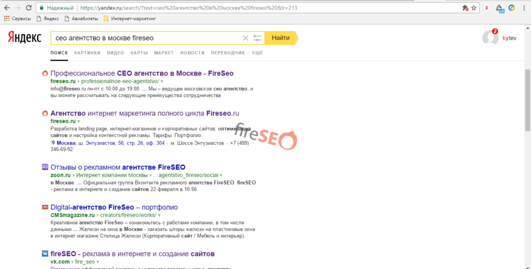Bookmark this page with the star icon

click(473, 8)
